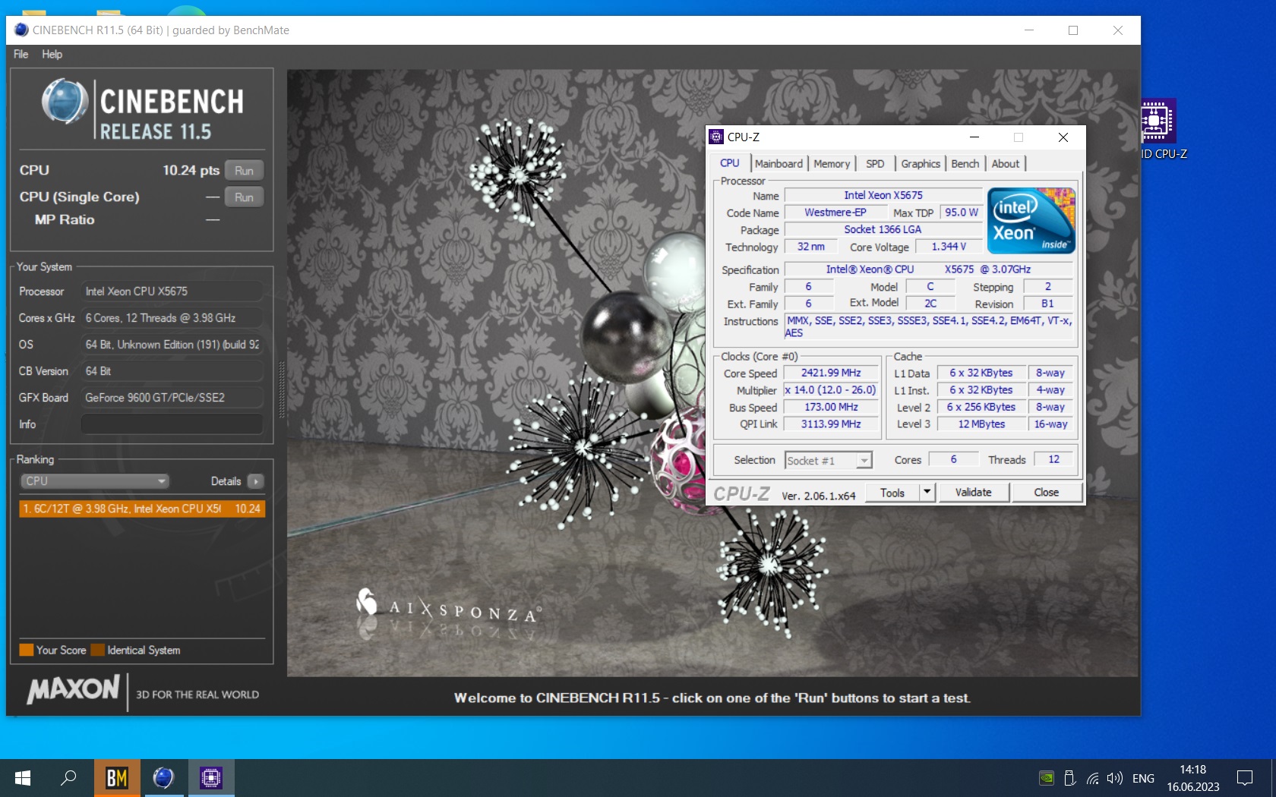Click the Level 3 cache value 12 MBytes
This screenshot has height=797, width=1276.
tap(981, 424)
